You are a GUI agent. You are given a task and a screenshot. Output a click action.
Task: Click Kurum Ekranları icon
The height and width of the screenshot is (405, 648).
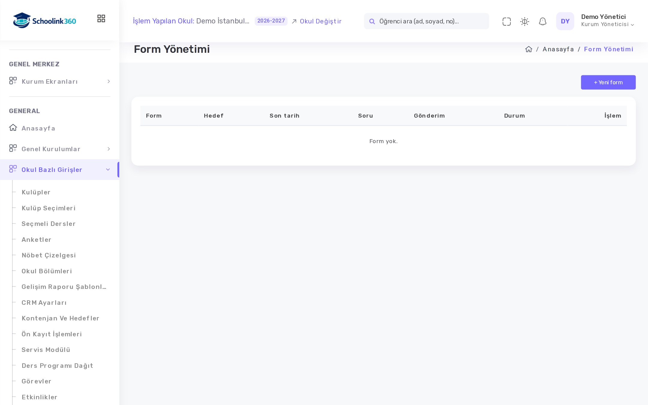coord(13,81)
